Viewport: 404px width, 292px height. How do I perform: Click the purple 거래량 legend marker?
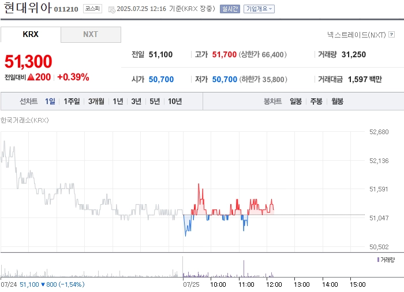[x=378, y=260]
